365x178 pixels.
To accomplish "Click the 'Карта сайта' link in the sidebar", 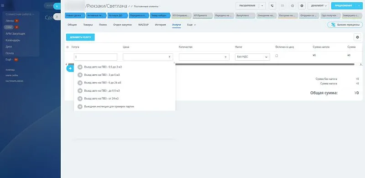I will tap(12, 75).
